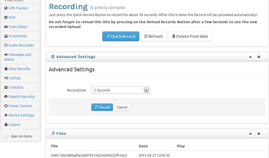Open Messages and Alerts megaphone icon

[x=6, y=55]
